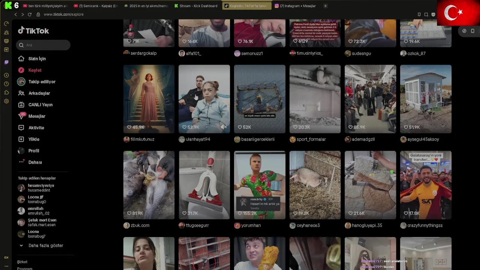
Task: Open ttugceegurr mop video thumbnail
Action: (204, 185)
